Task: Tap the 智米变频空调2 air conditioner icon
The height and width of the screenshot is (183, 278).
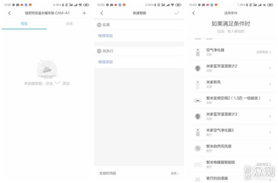Action: point(198,100)
